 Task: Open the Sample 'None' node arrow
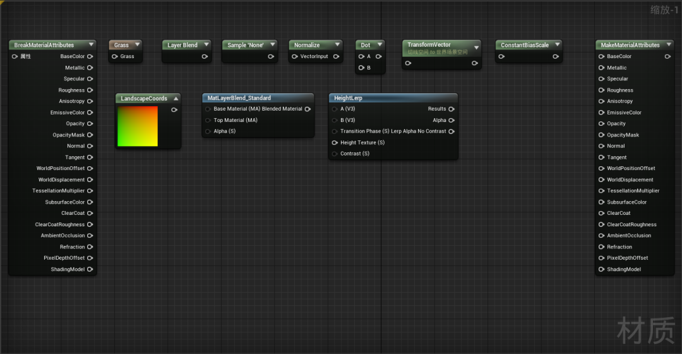(x=273, y=44)
